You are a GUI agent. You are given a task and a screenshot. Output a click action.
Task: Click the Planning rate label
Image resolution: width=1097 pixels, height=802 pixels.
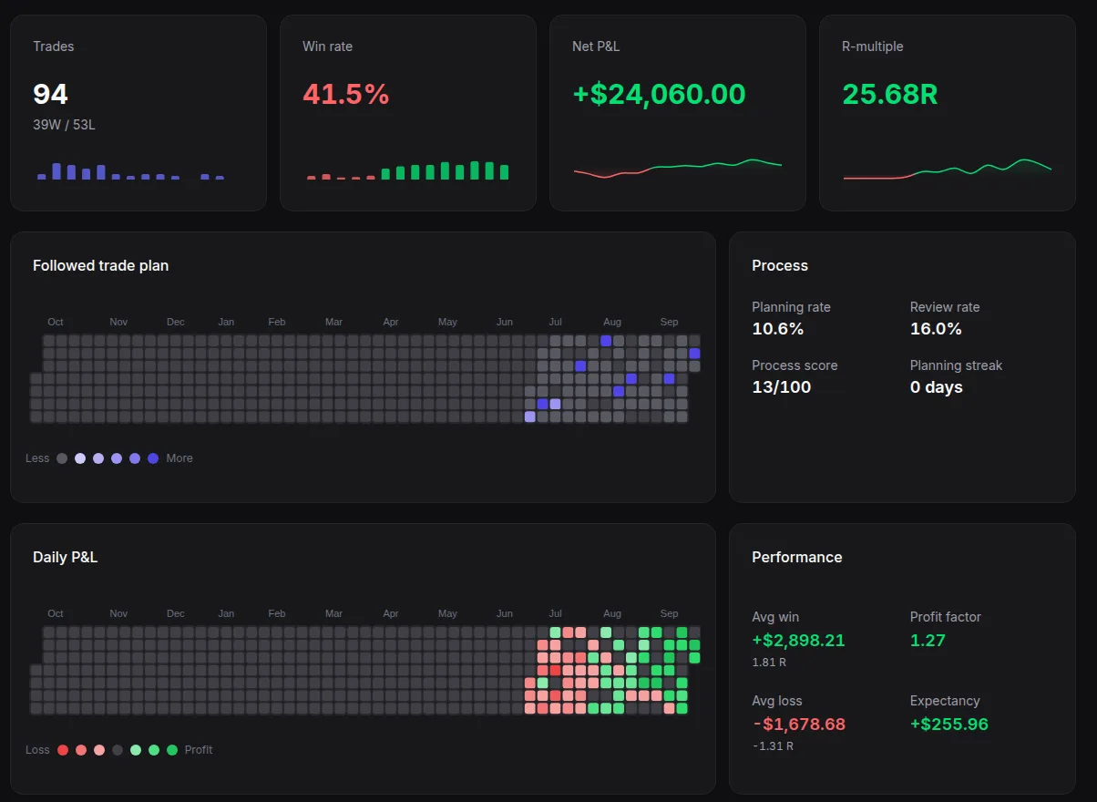pos(791,307)
